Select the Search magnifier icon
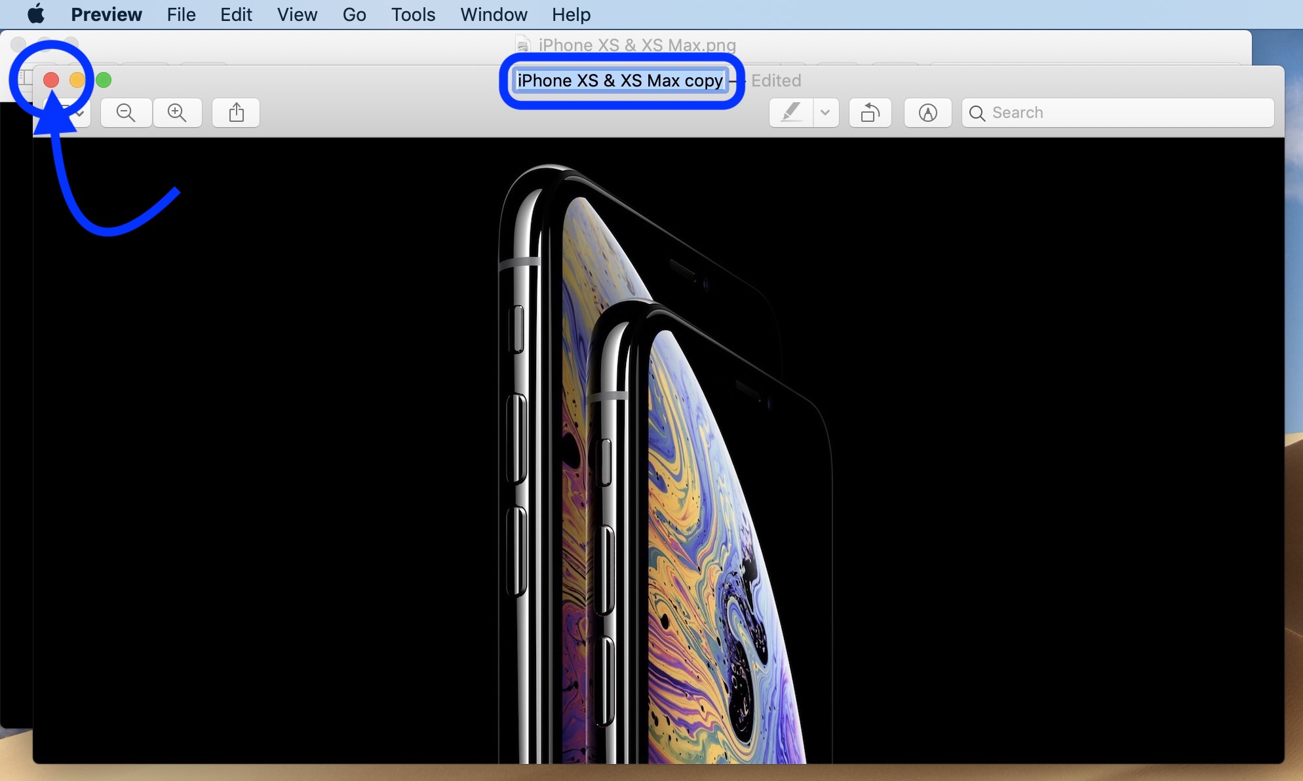 coord(977,111)
